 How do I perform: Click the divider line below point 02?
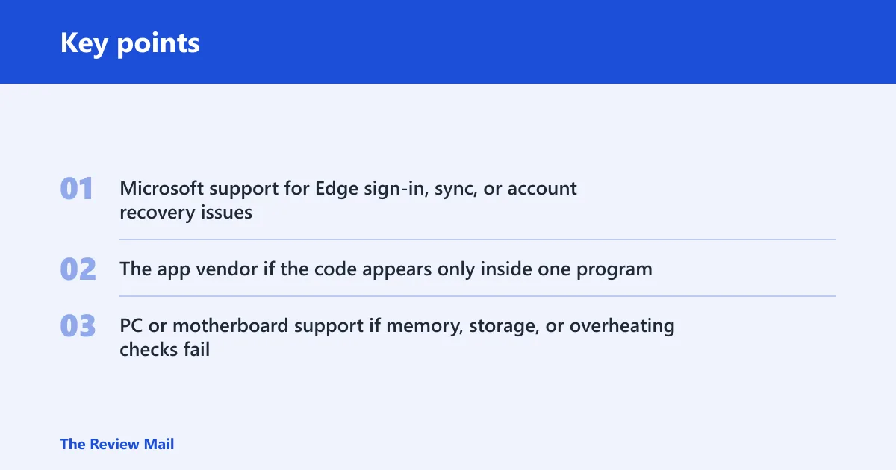tap(478, 296)
